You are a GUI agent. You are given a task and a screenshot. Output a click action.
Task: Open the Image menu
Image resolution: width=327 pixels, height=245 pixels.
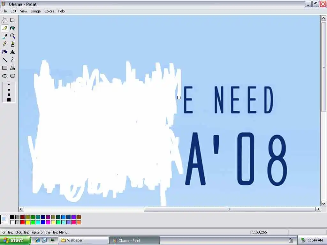click(36, 11)
